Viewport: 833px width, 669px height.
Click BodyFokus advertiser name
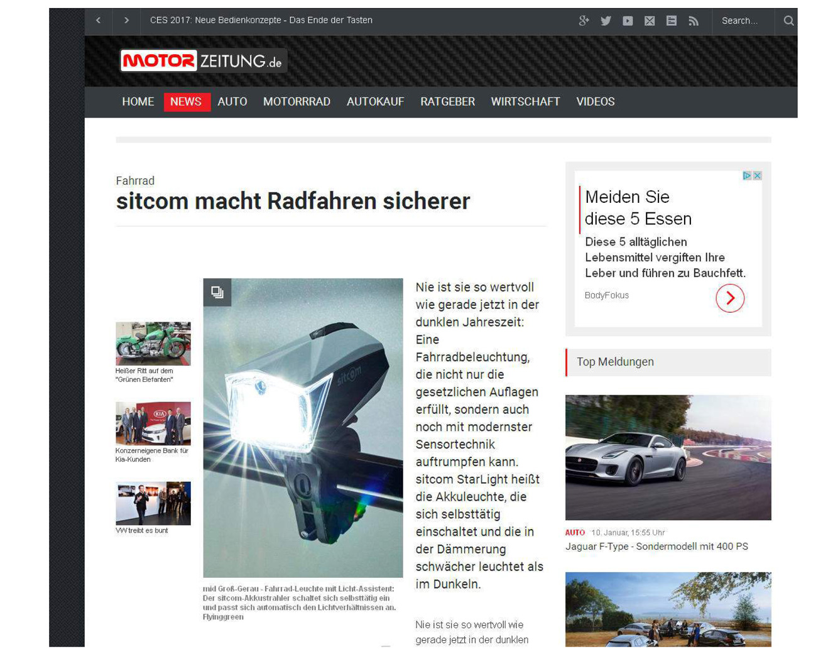pyautogui.click(x=607, y=295)
